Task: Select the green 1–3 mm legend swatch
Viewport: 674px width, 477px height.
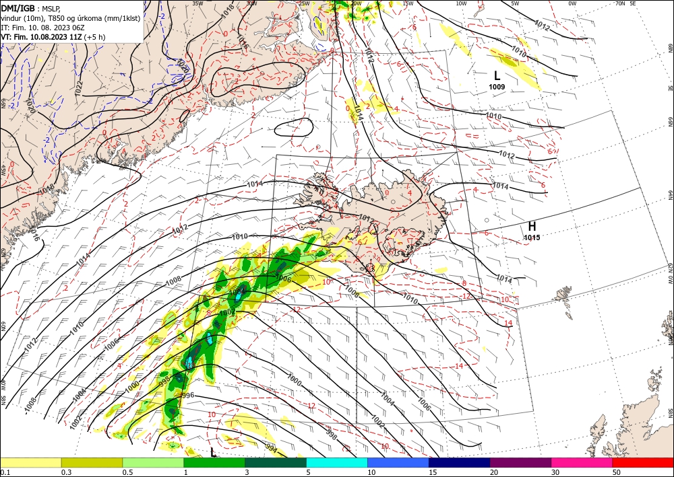Action: (x=214, y=462)
